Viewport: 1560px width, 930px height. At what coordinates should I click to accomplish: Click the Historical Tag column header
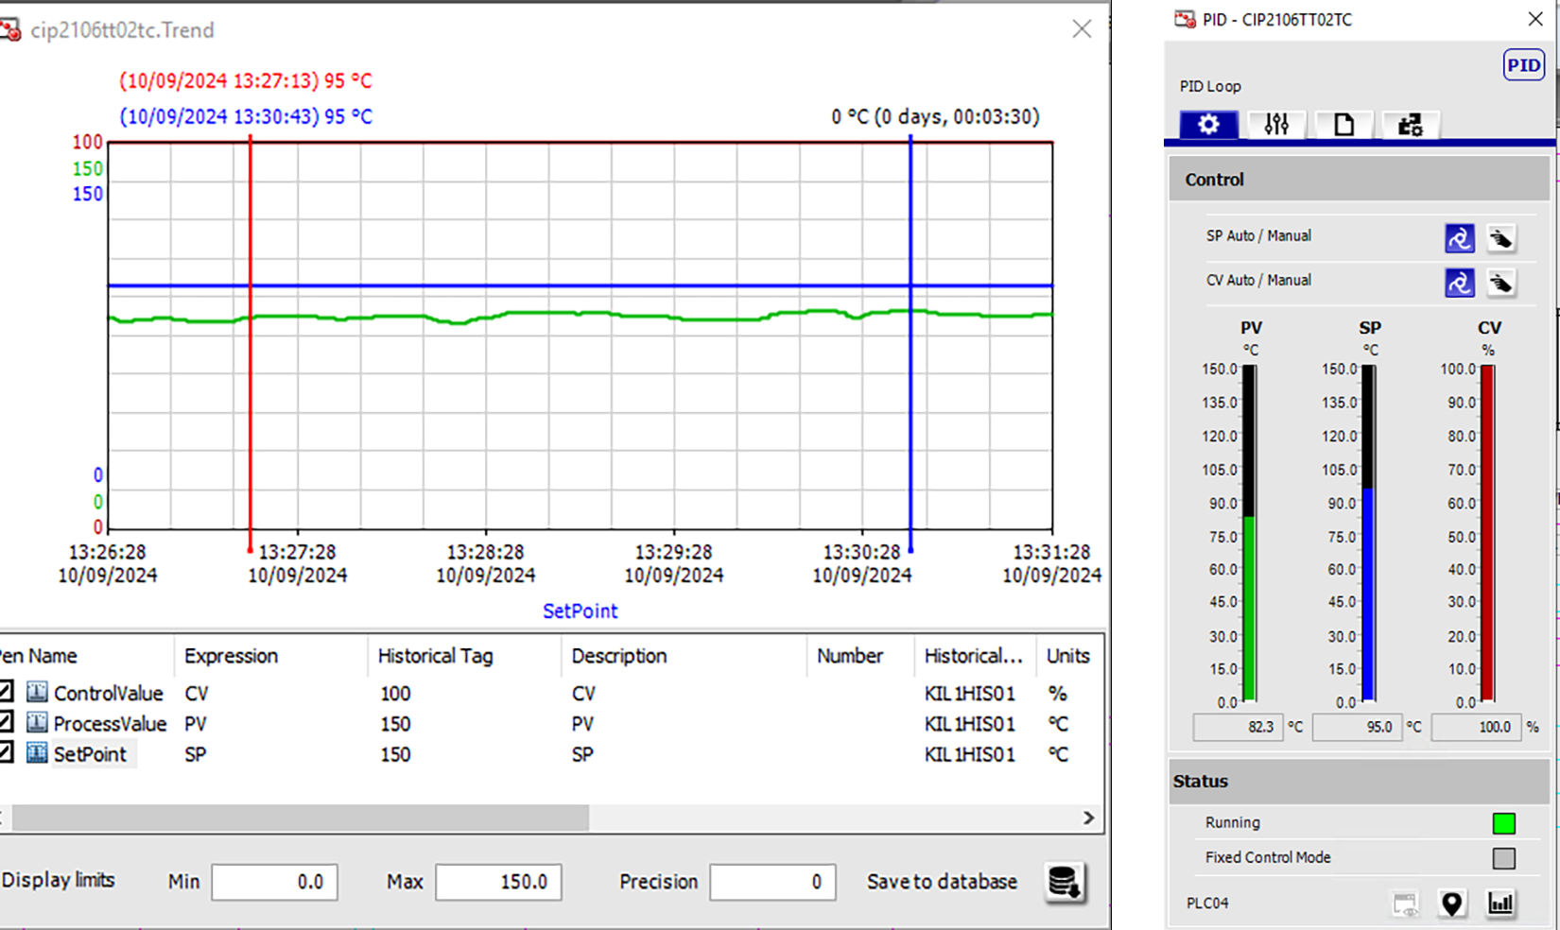coord(436,656)
